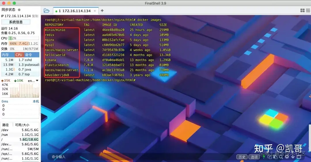Close the 172.16.114.134 tab
Image resolution: width=311 pixels, height=162 pixels.
click(95, 11)
